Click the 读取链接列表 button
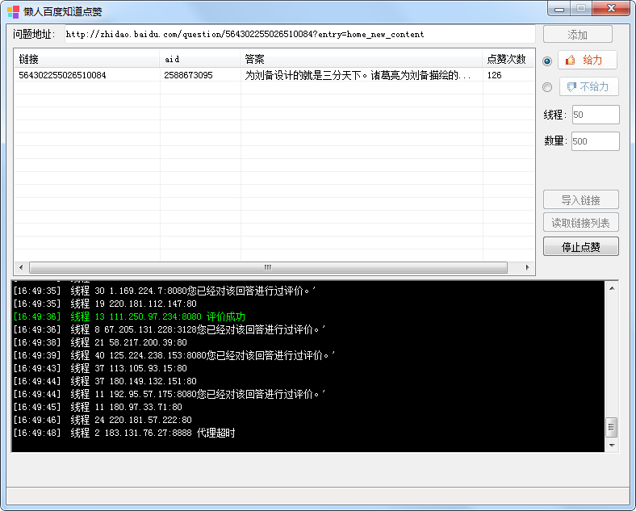Viewport: 636px width, 511px height. click(x=580, y=223)
